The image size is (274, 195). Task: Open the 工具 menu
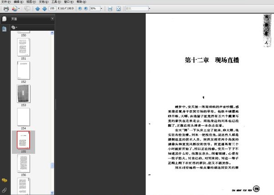[56, 2]
